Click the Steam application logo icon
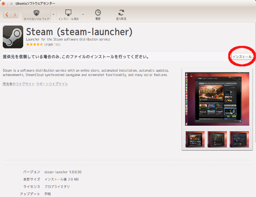 click(x=13, y=37)
